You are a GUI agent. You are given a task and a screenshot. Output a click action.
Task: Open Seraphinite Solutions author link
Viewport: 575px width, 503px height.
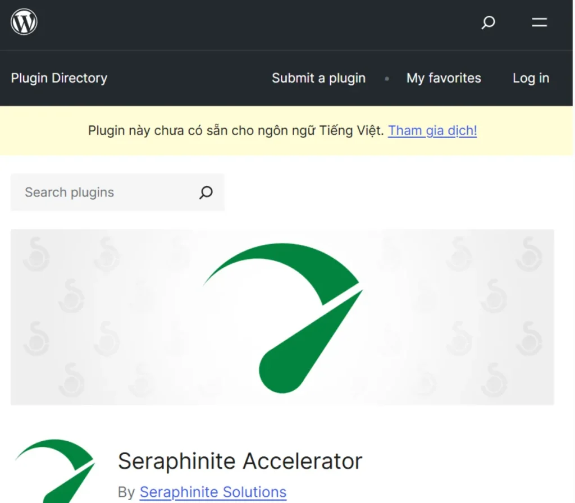point(213,492)
